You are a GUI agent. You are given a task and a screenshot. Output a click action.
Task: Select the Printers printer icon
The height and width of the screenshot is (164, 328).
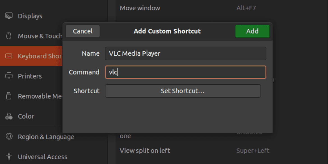coord(9,76)
